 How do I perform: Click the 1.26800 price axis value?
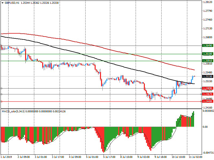208,37
